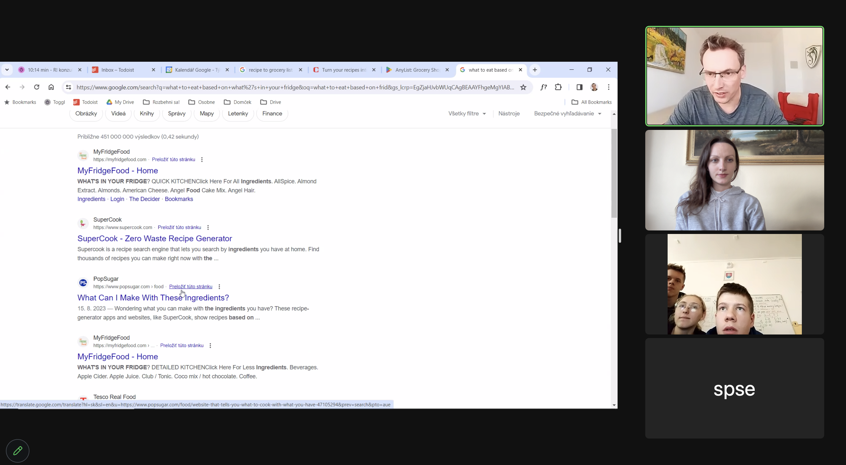Expand the Všetky filtre dropdown

[x=467, y=113]
